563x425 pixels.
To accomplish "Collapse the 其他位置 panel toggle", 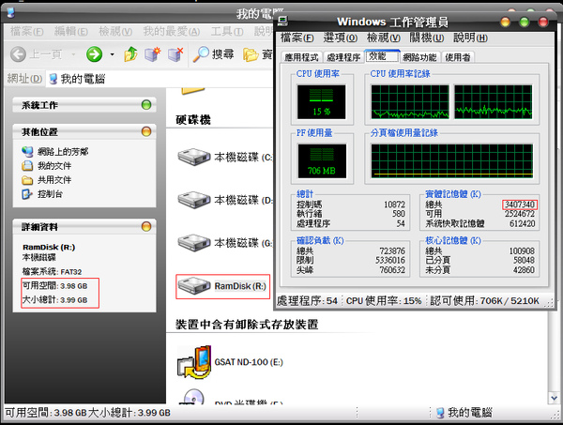I will click(146, 131).
